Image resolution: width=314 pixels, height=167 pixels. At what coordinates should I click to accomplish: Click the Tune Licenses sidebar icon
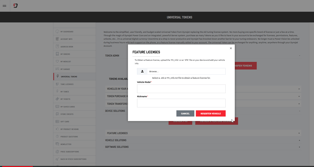click(x=57, y=84)
